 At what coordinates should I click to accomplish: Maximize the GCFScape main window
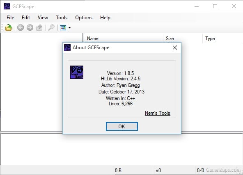coord(215,6)
